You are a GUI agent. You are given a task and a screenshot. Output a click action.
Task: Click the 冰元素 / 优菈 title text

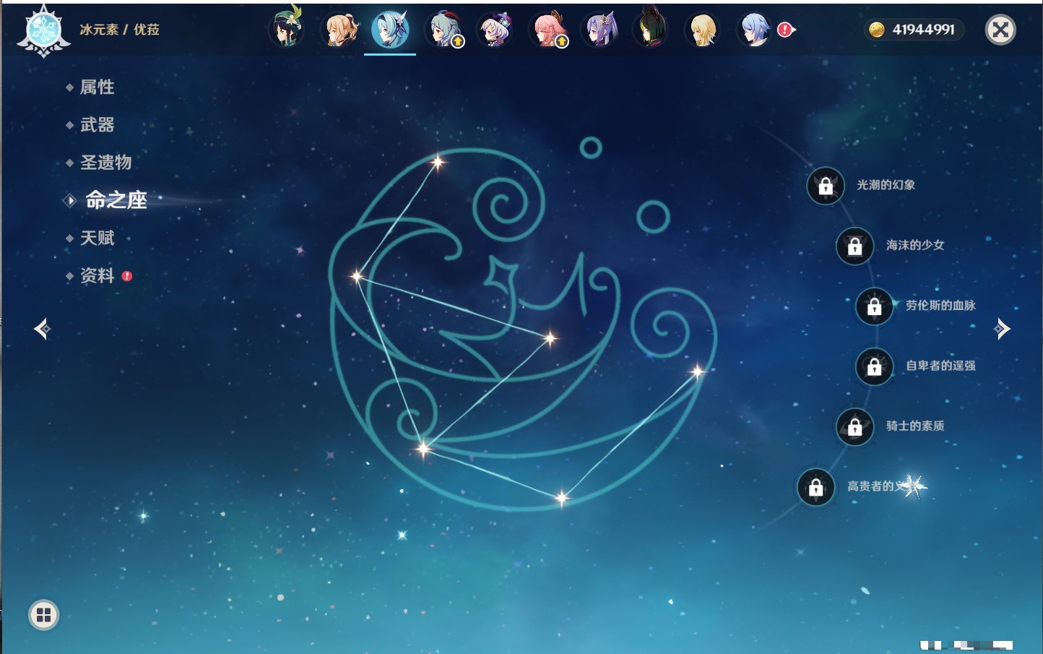pos(119,30)
